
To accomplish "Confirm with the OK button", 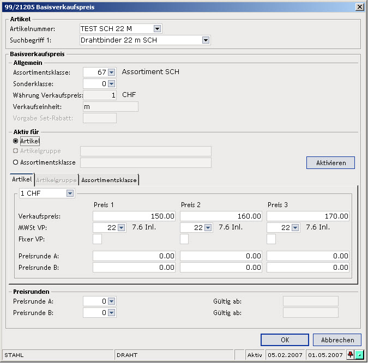I will click(x=285, y=340).
